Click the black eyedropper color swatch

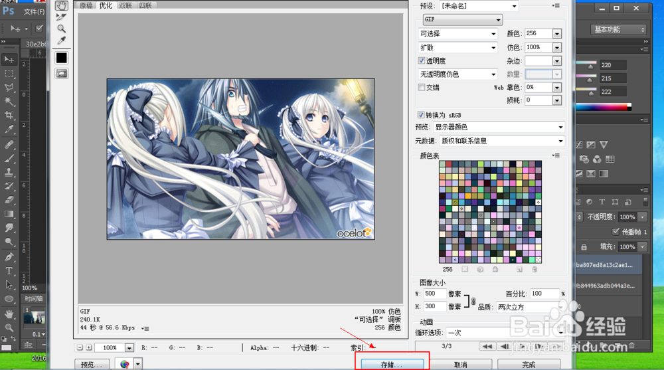pyautogui.click(x=61, y=58)
